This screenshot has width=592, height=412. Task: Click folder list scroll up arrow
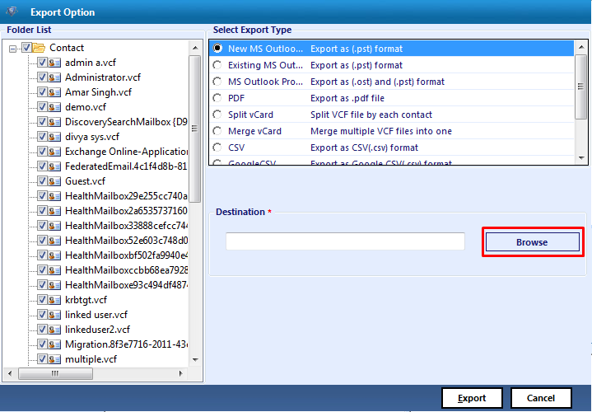click(195, 48)
